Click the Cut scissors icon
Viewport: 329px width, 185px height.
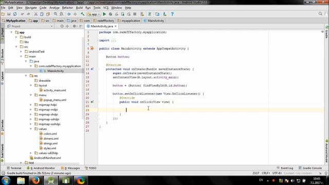[x=36, y=14]
